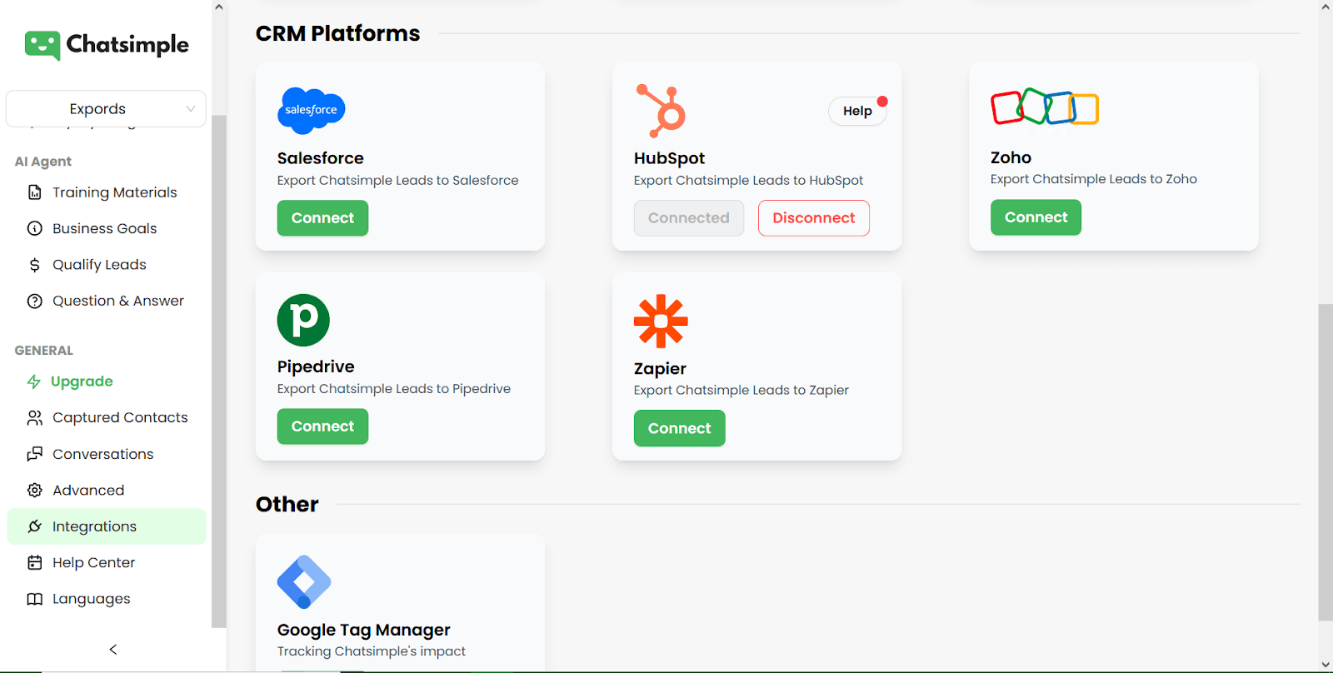The width and height of the screenshot is (1333, 673).
Task: Click the Salesforce cloud logo
Action: click(x=311, y=111)
